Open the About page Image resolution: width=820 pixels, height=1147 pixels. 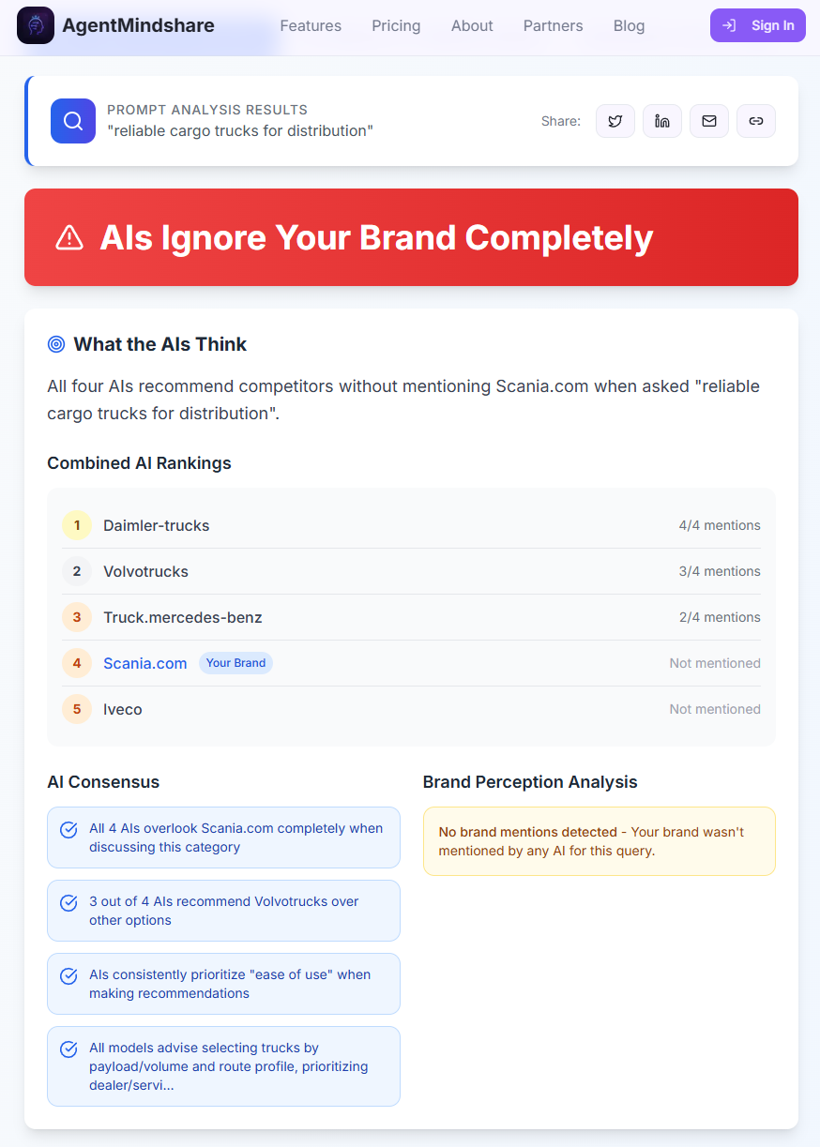[x=472, y=25]
